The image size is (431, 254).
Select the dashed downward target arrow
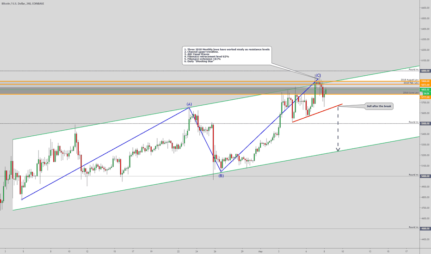click(x=338, y=128)
